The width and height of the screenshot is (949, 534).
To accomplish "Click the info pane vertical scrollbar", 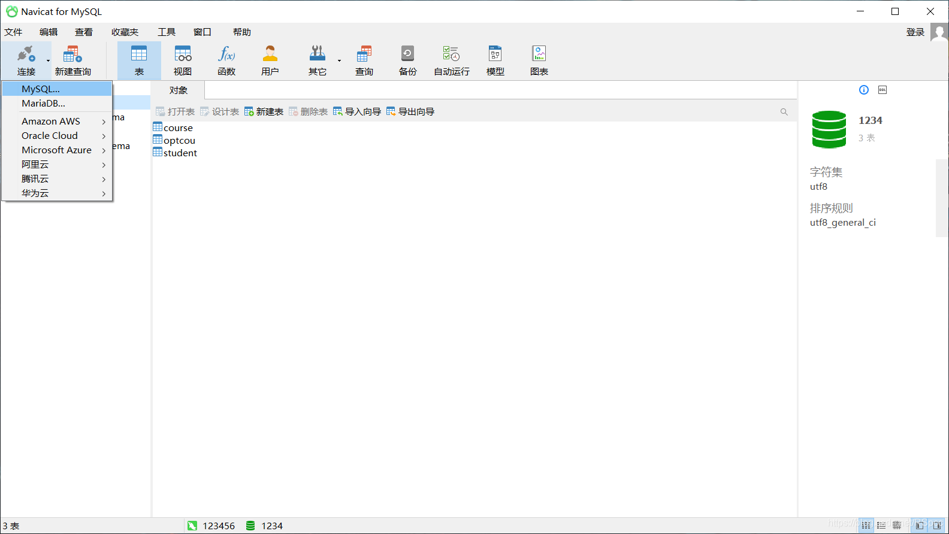I will [x=942, y=198].
